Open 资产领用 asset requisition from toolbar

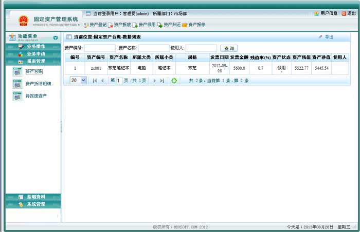pos(144,24)
